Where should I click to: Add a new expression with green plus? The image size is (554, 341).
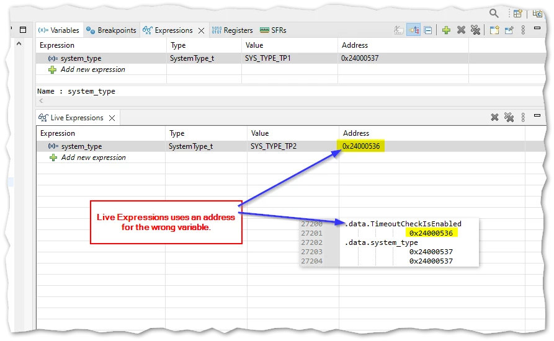point(446,30)
